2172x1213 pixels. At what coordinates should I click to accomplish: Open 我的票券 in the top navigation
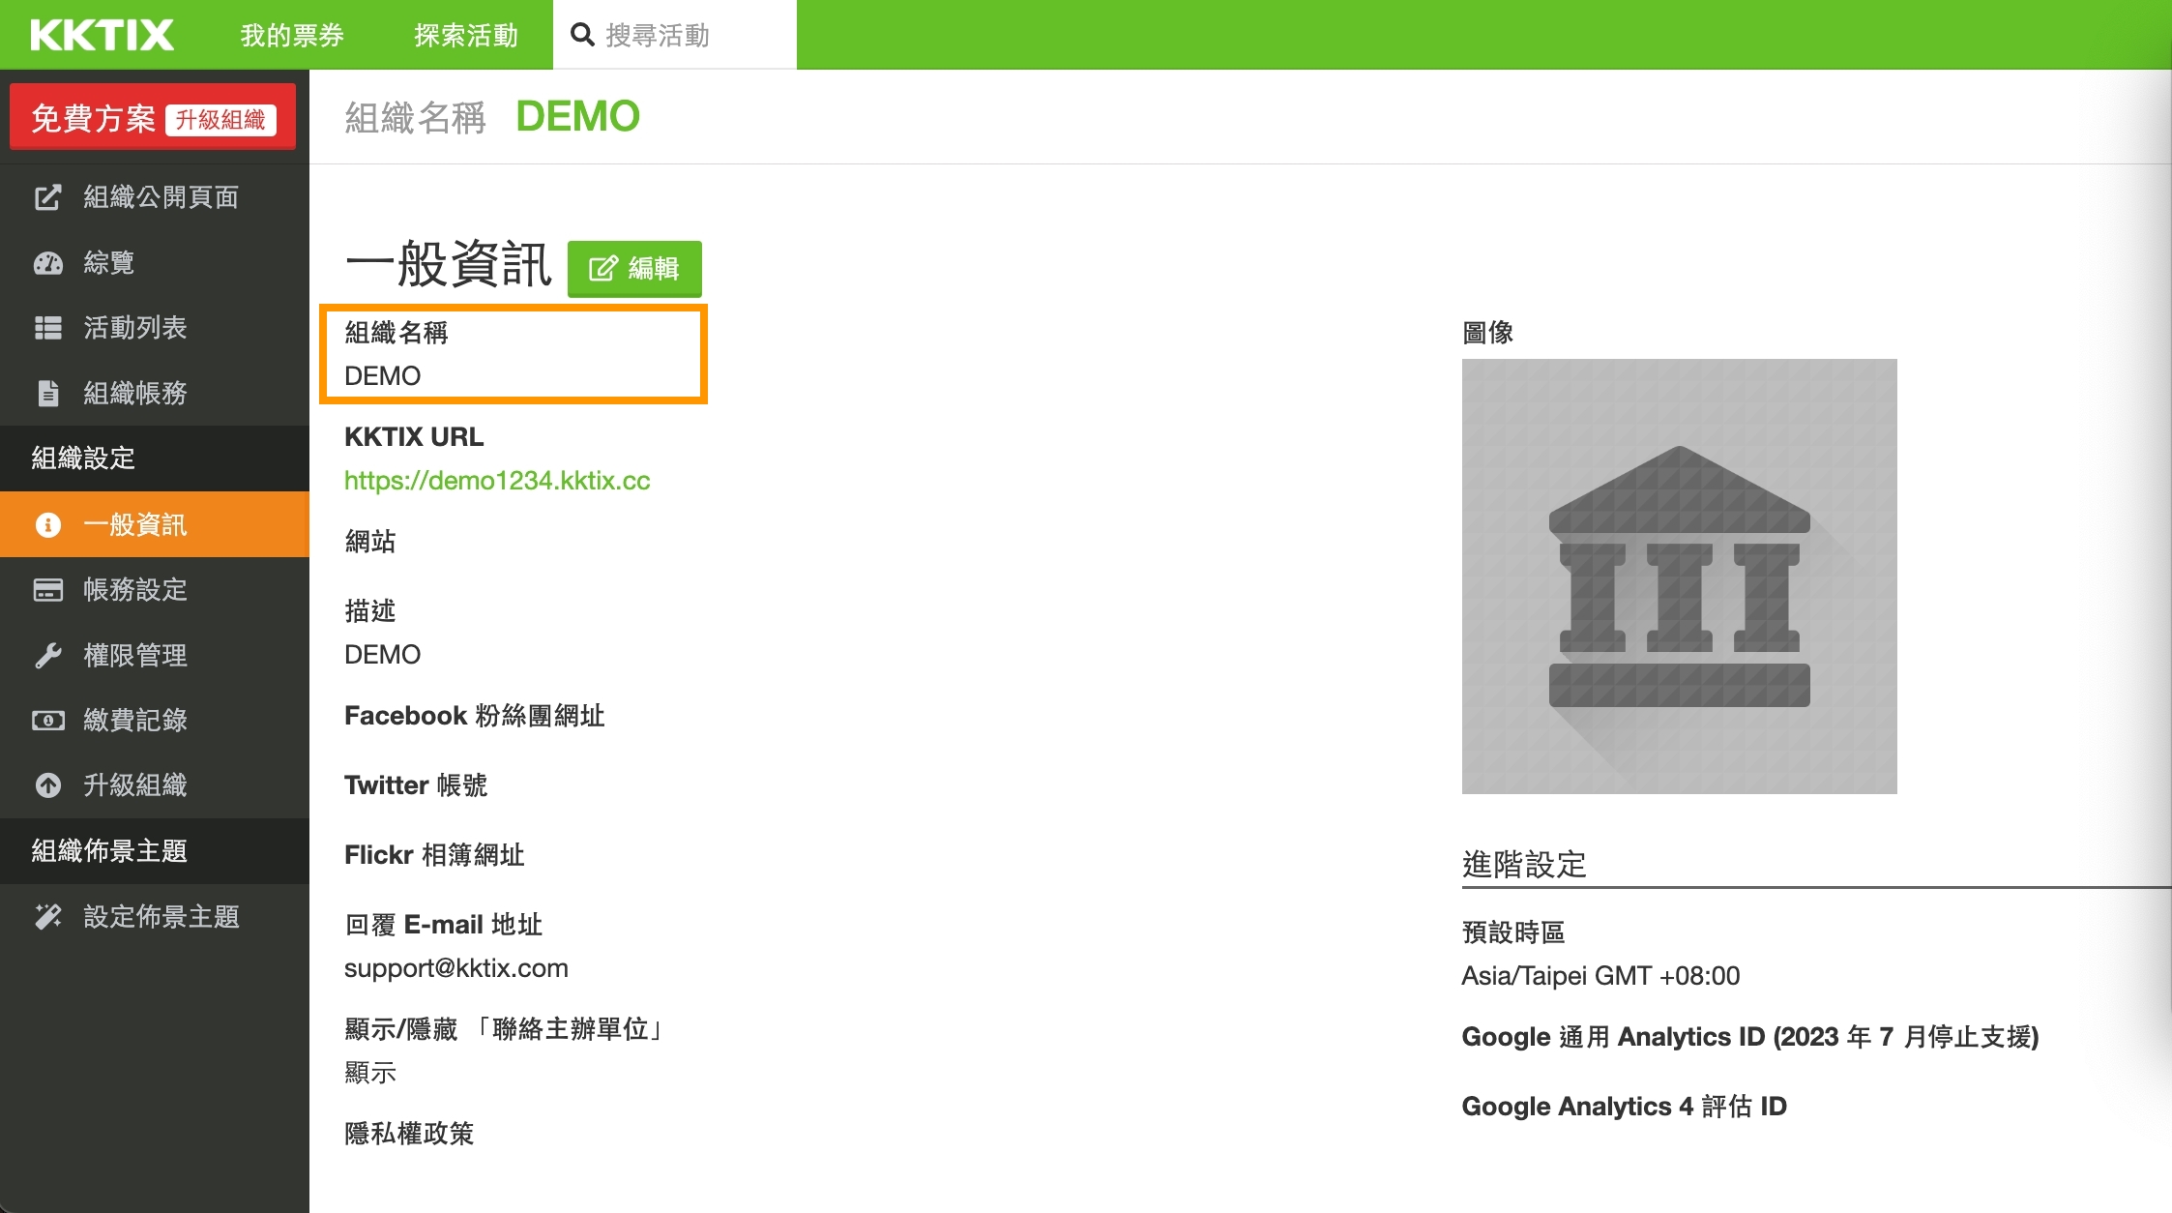(292, 35)
